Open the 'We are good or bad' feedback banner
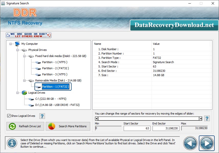This screenshot has height=153, width=219. click(x=29, y=35)
